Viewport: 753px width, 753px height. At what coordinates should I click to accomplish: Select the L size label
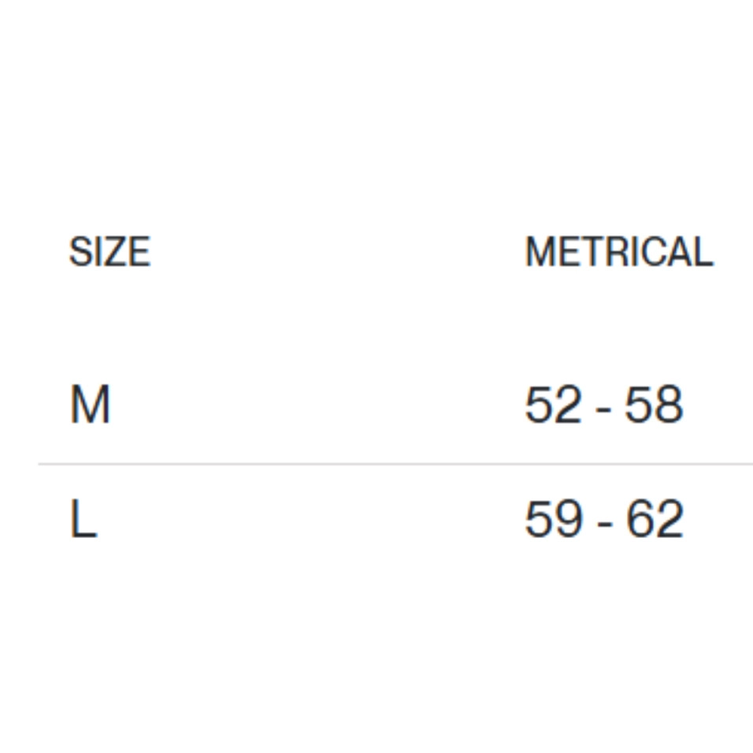click(83, 520)
